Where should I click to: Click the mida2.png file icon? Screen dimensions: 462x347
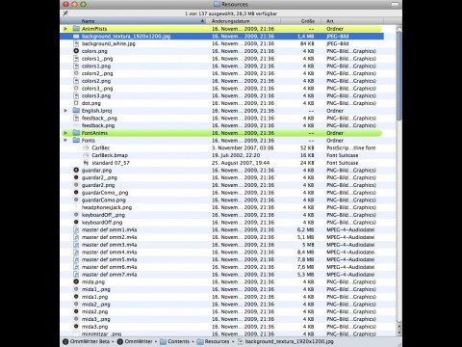(76, 311)
